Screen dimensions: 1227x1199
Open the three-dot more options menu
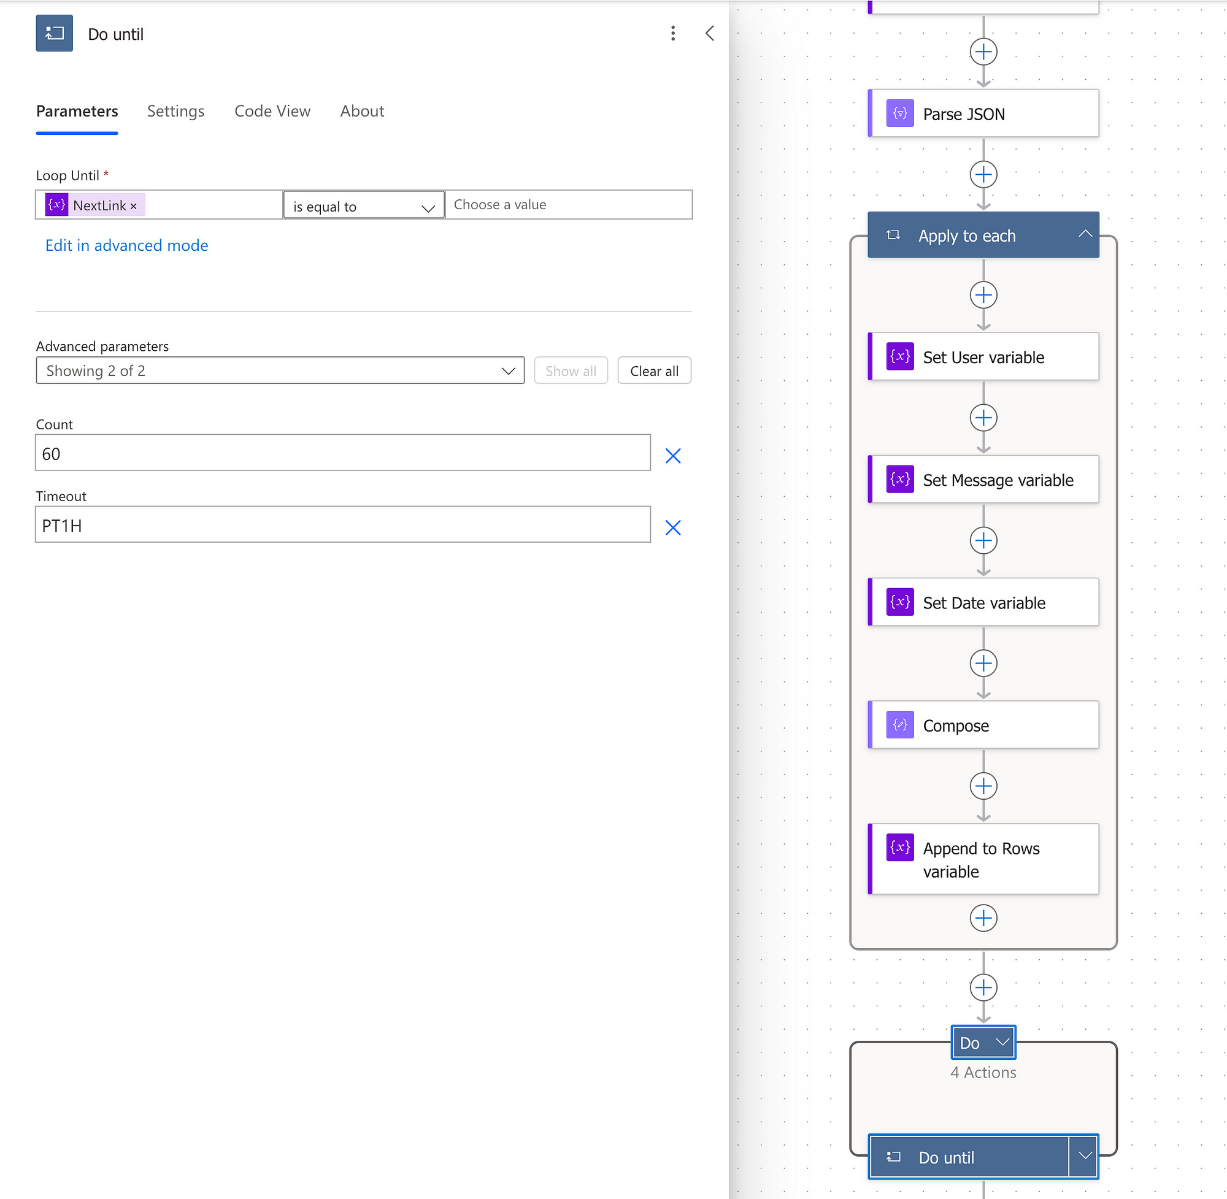[x=673, y=33]
